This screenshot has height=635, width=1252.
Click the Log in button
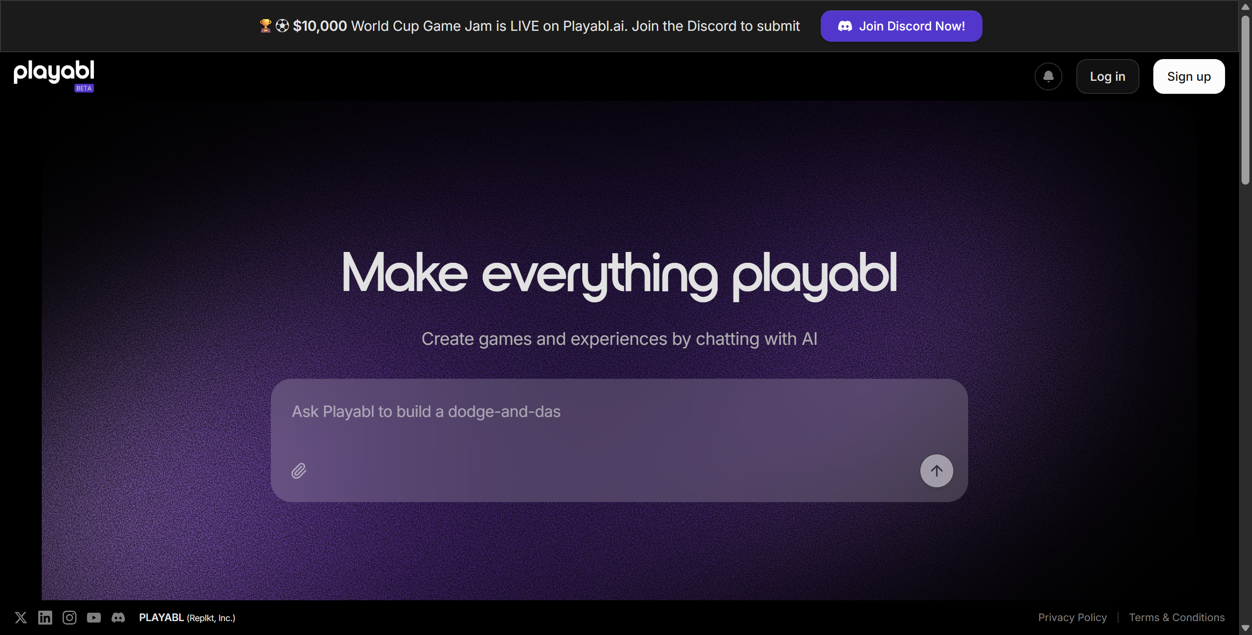1107,76
